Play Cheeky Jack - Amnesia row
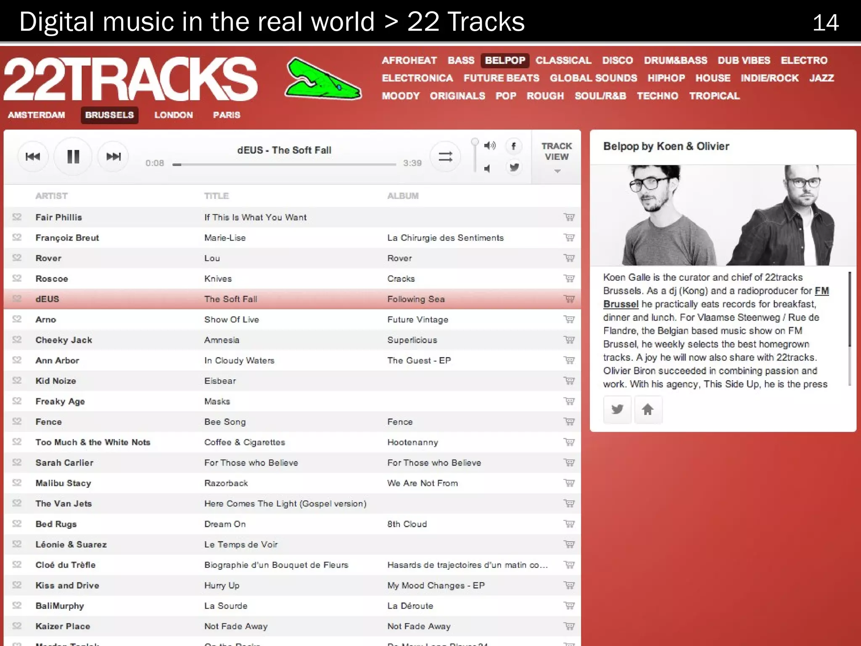861x646 pixels. (x=293, y=340)
